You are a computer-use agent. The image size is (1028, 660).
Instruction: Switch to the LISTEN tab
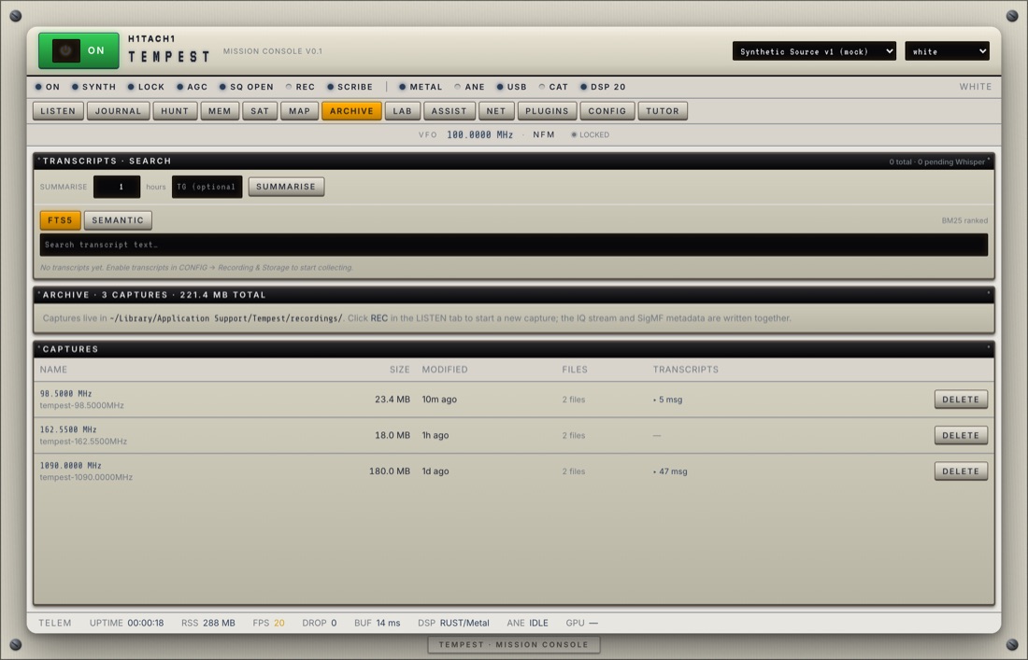tap(58, 111)
